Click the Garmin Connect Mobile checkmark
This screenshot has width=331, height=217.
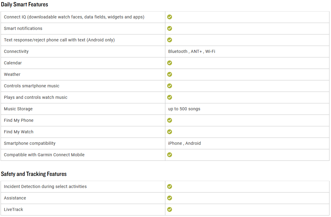pos(170,155)
